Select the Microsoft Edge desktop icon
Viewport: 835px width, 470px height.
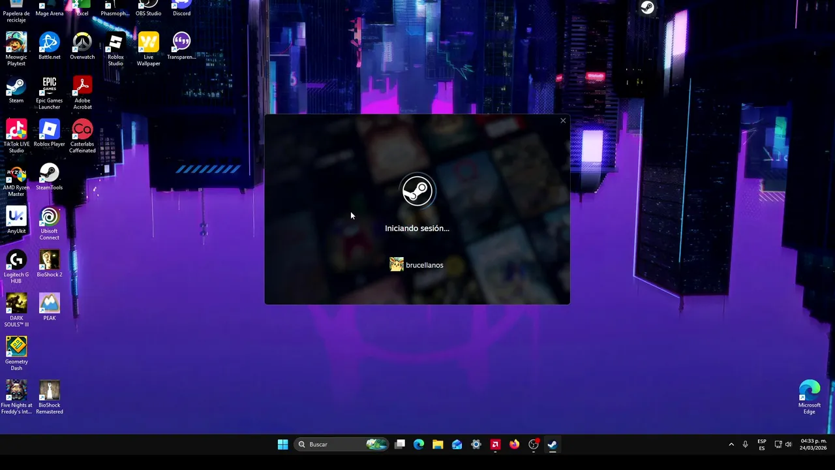tap(810, 398)
